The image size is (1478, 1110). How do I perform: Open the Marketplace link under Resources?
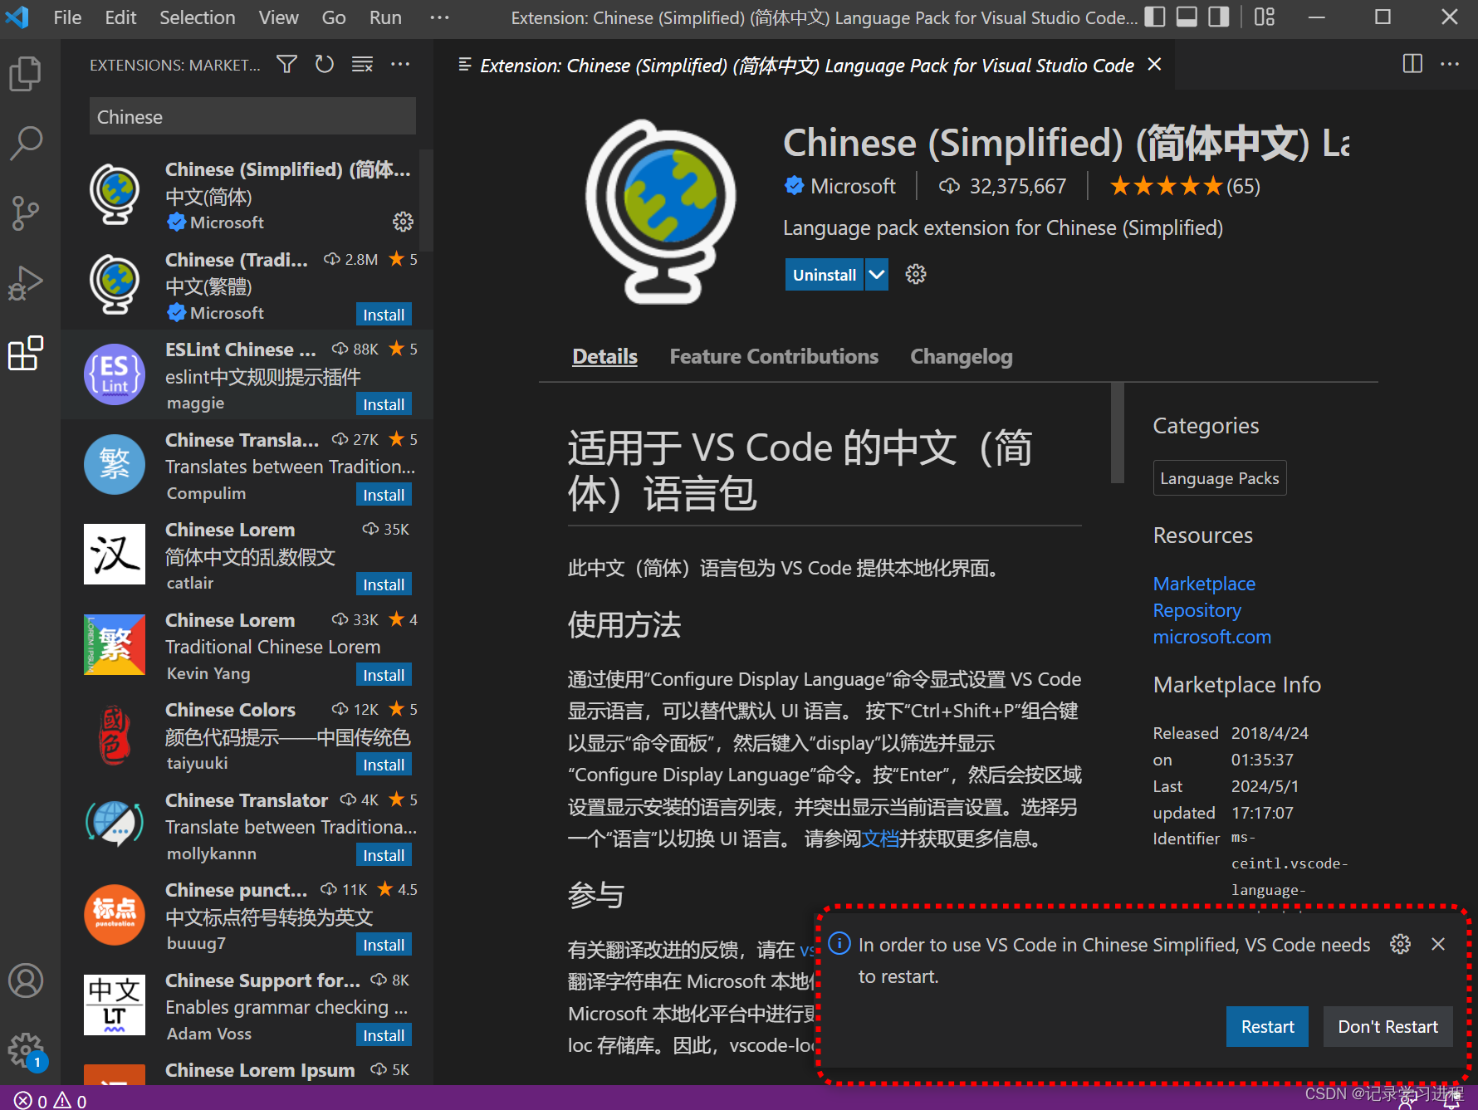tap(1203, 584)
